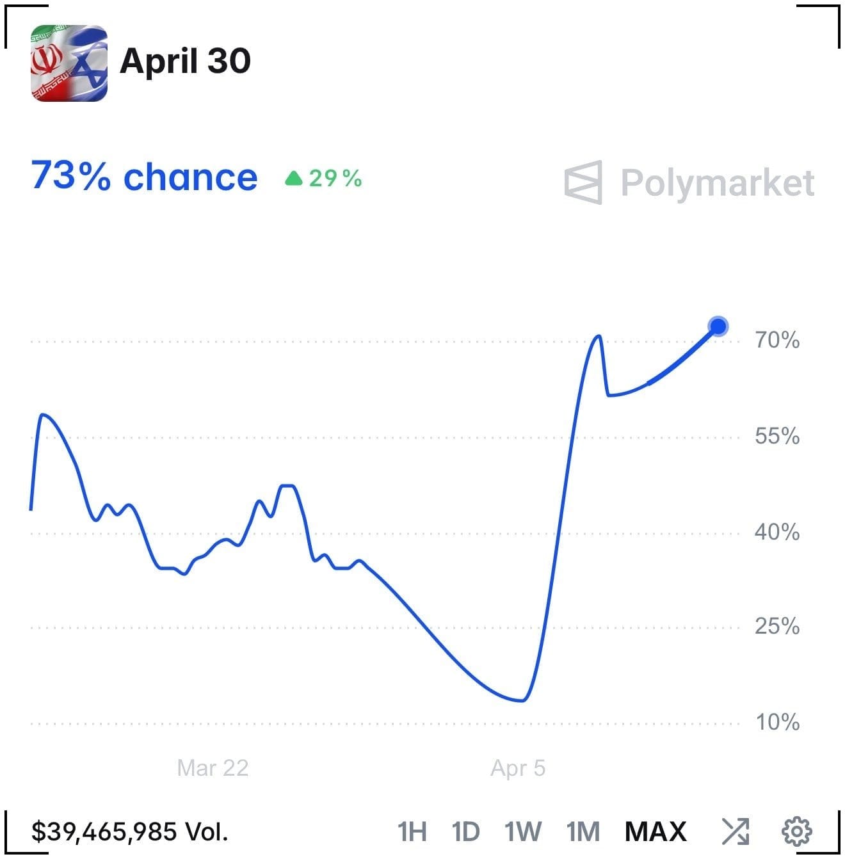
Task: Click the Polymarket logo icon
Action: (x=583, y=182)
